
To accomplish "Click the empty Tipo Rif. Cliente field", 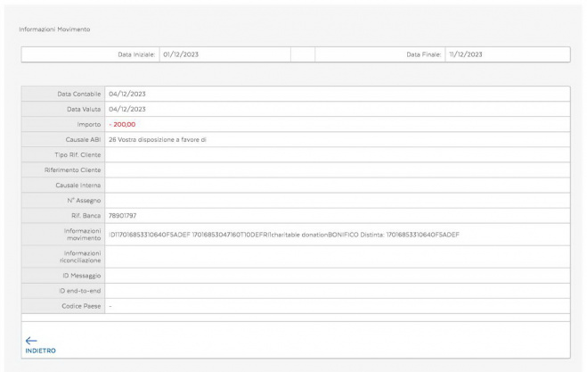I will [x=337, y=154].
